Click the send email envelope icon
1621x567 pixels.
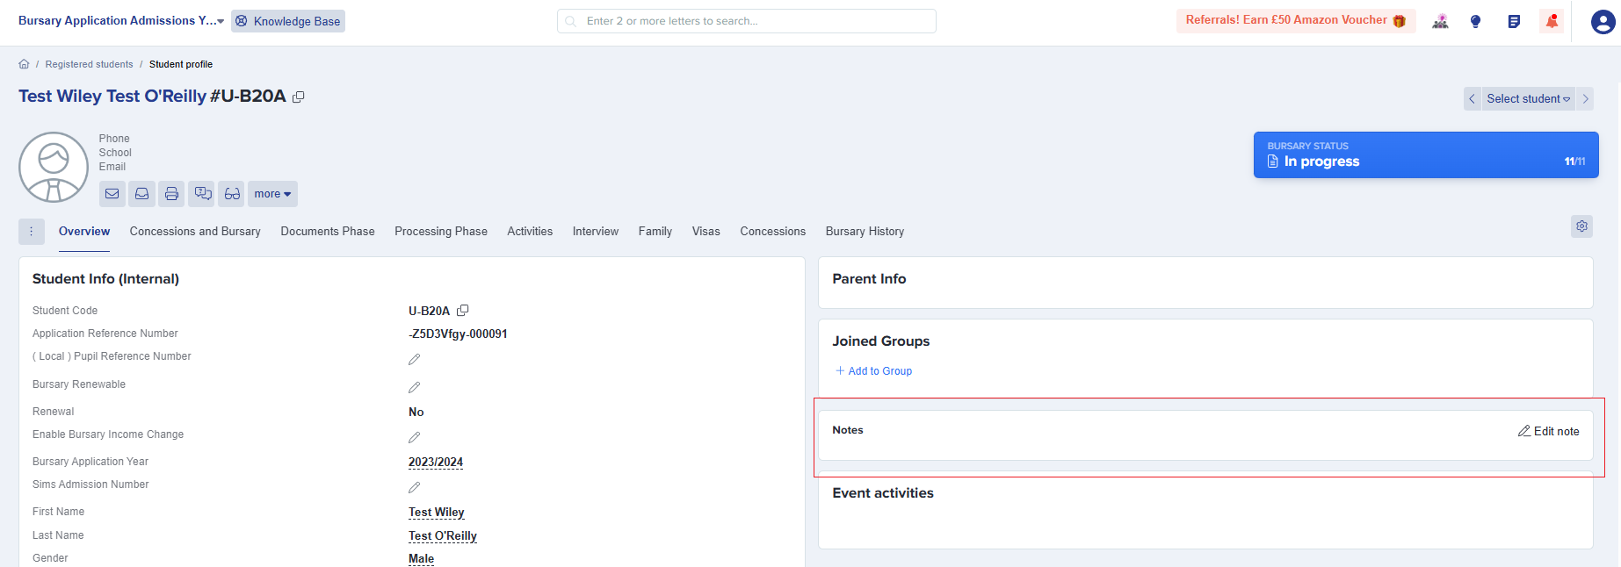(x=112, y=194)
